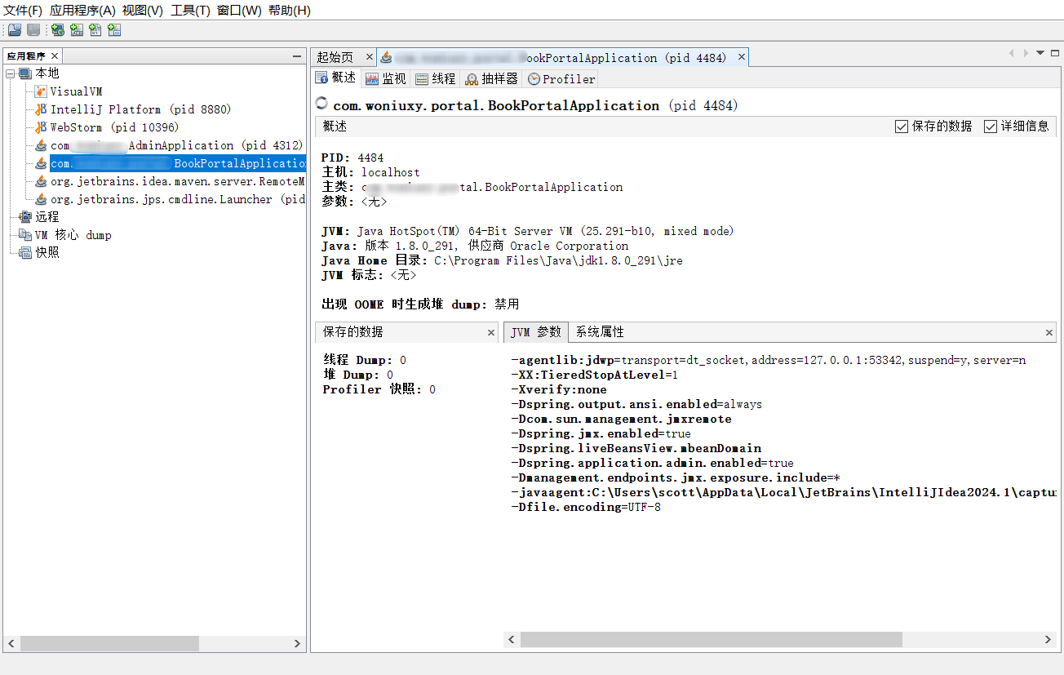Select IntelliJ Platform (pid 8880) item
The height and width of the screenshot is (675, 1064).
coord(140,109)
